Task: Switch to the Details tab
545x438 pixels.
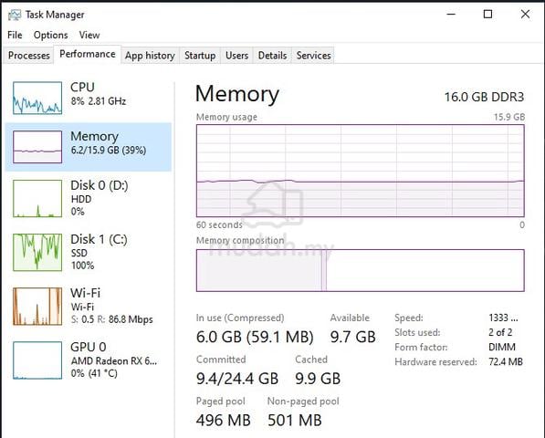Action: point(272,56)
